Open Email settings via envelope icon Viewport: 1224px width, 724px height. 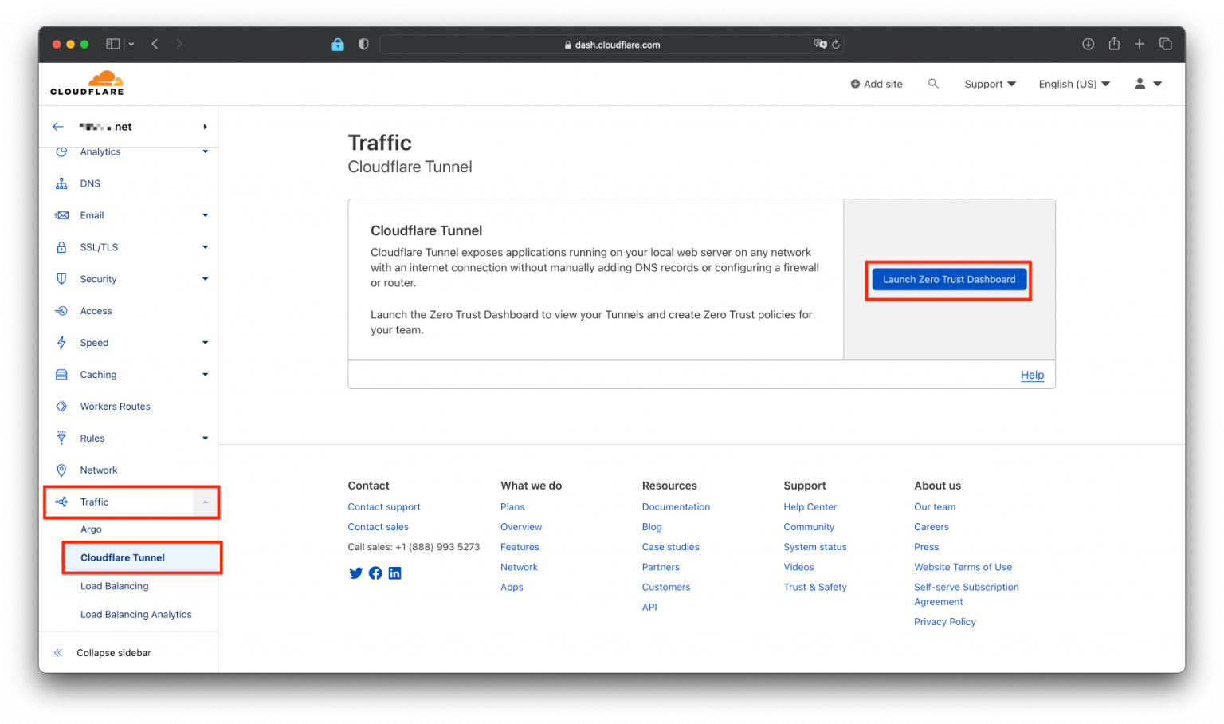62,215
